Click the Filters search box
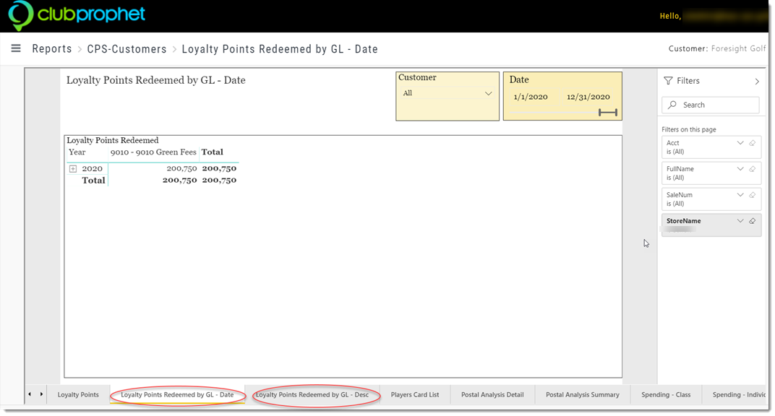Viewport: 775px width, 416px height. [x=710, y=105]
